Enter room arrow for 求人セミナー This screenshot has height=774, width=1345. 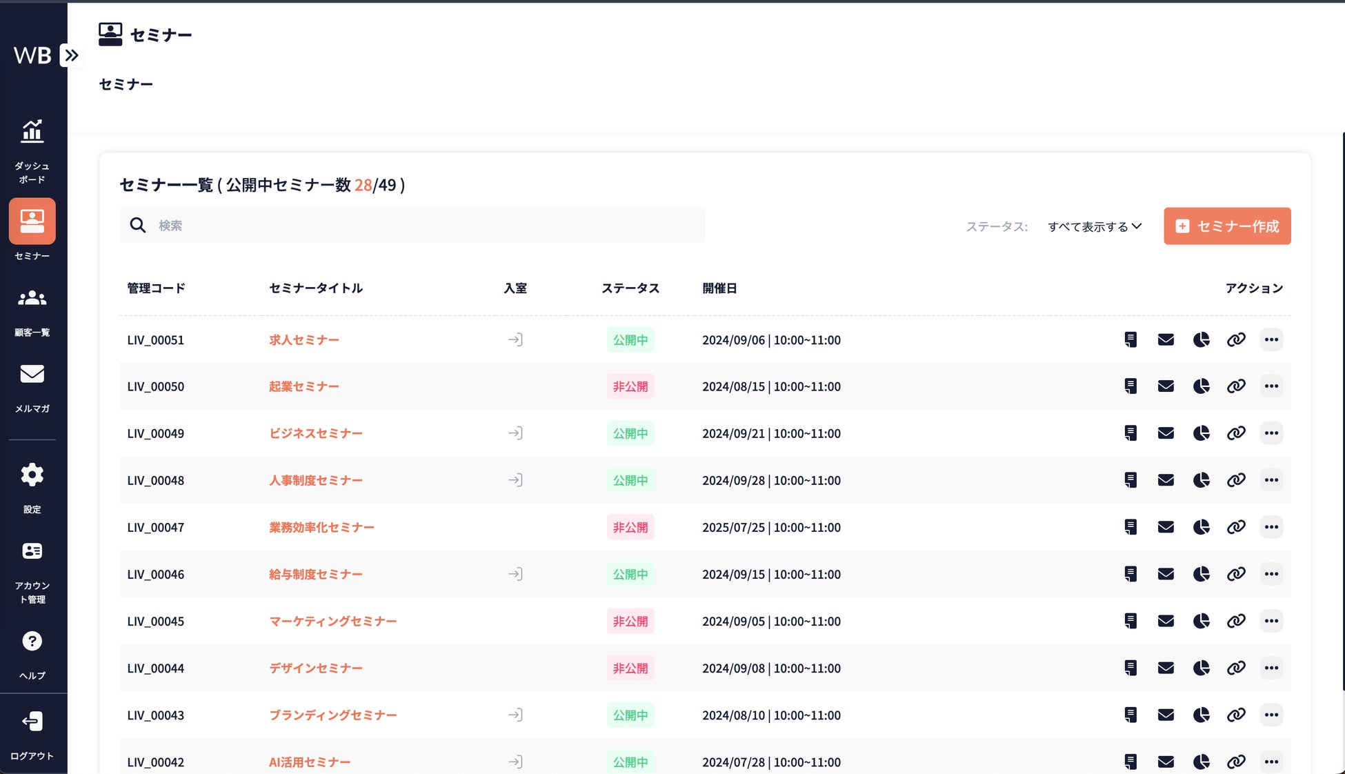pyautogui.click(x=515, y=339)
